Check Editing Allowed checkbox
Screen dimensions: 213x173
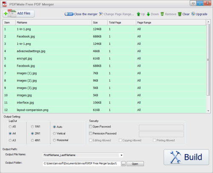point(90,140)
